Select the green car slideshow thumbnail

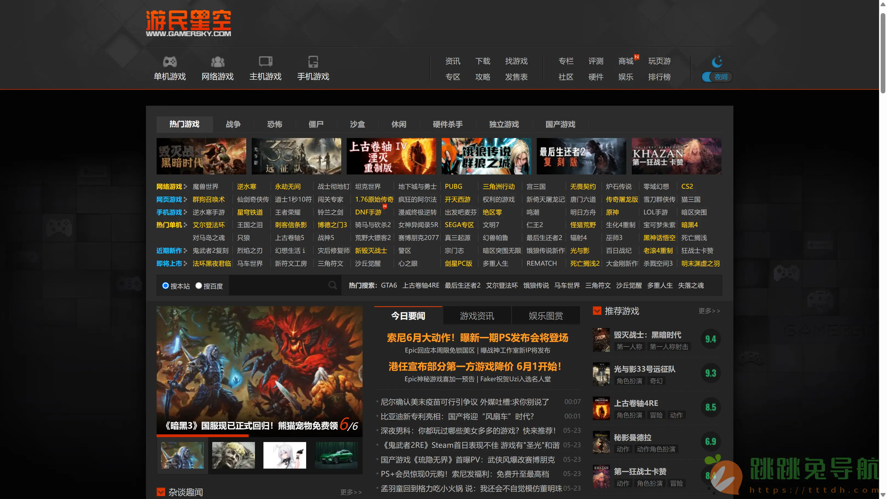click(336, 455)
